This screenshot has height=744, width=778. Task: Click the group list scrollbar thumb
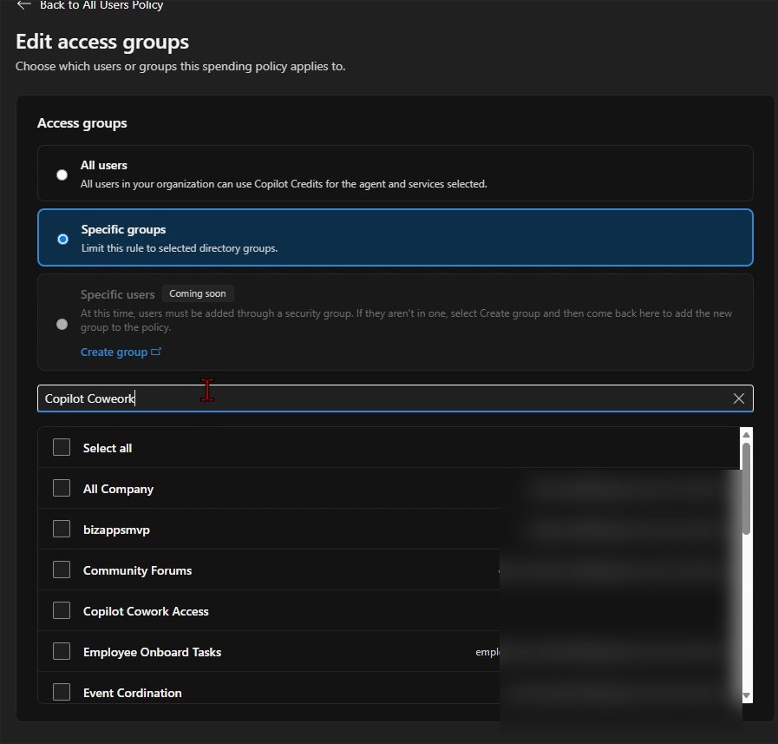746,489
